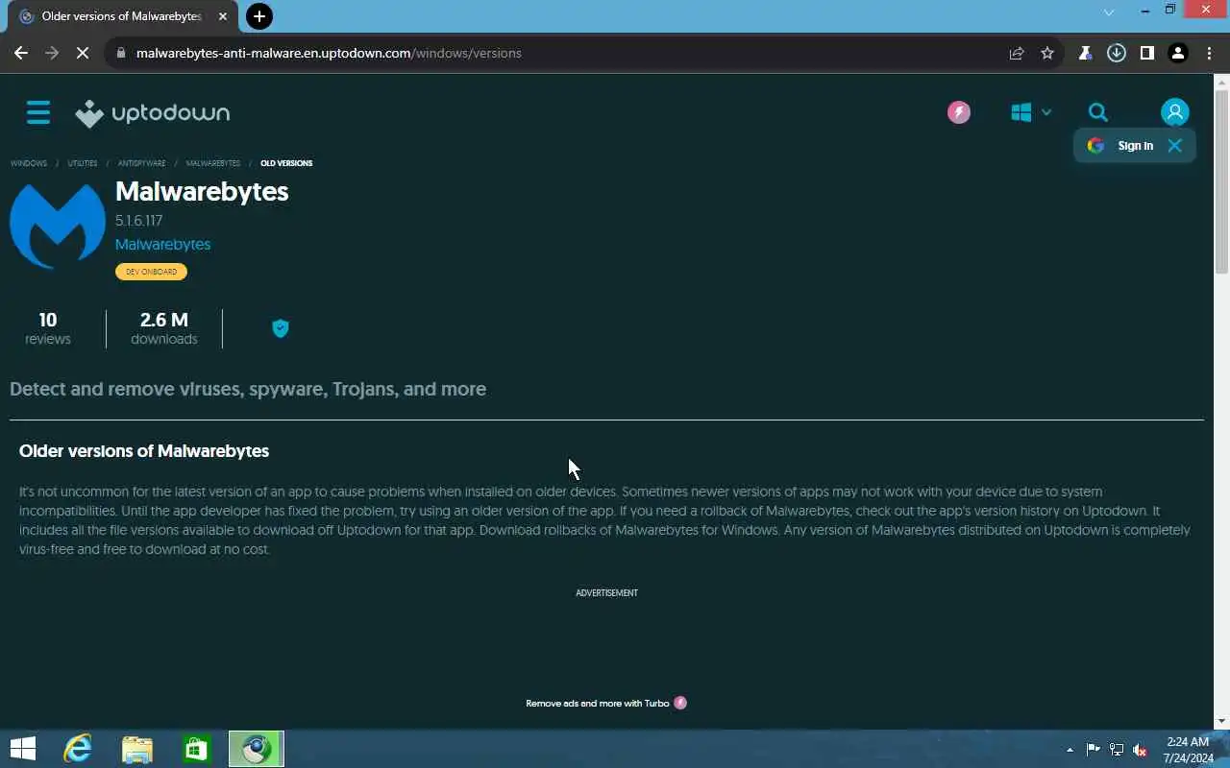Open the Chrome three-dot menu
The width and height of the screenshot is (1230, 768).
click(x=1209, y=53)
